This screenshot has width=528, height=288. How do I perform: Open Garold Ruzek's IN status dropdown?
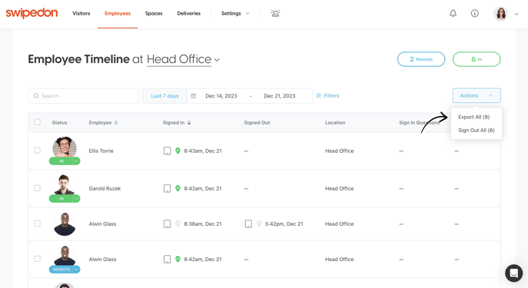pos(76,198)
